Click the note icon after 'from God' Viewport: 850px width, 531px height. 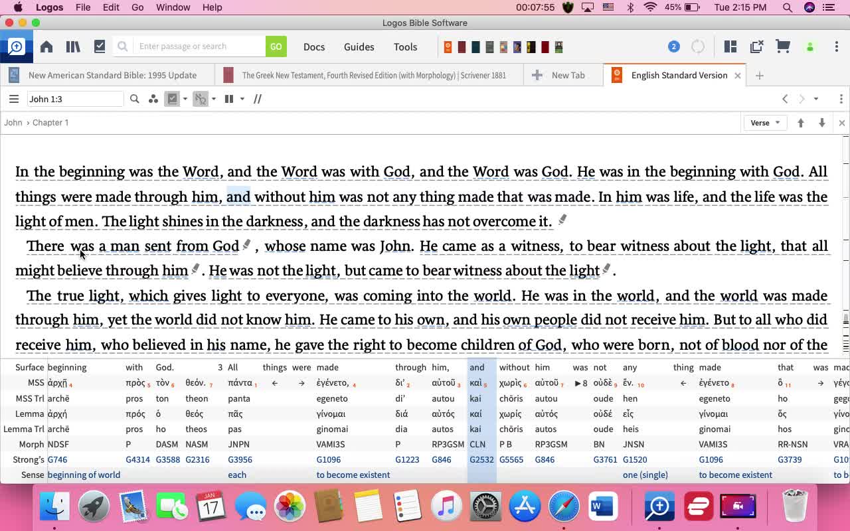(246, 244)
